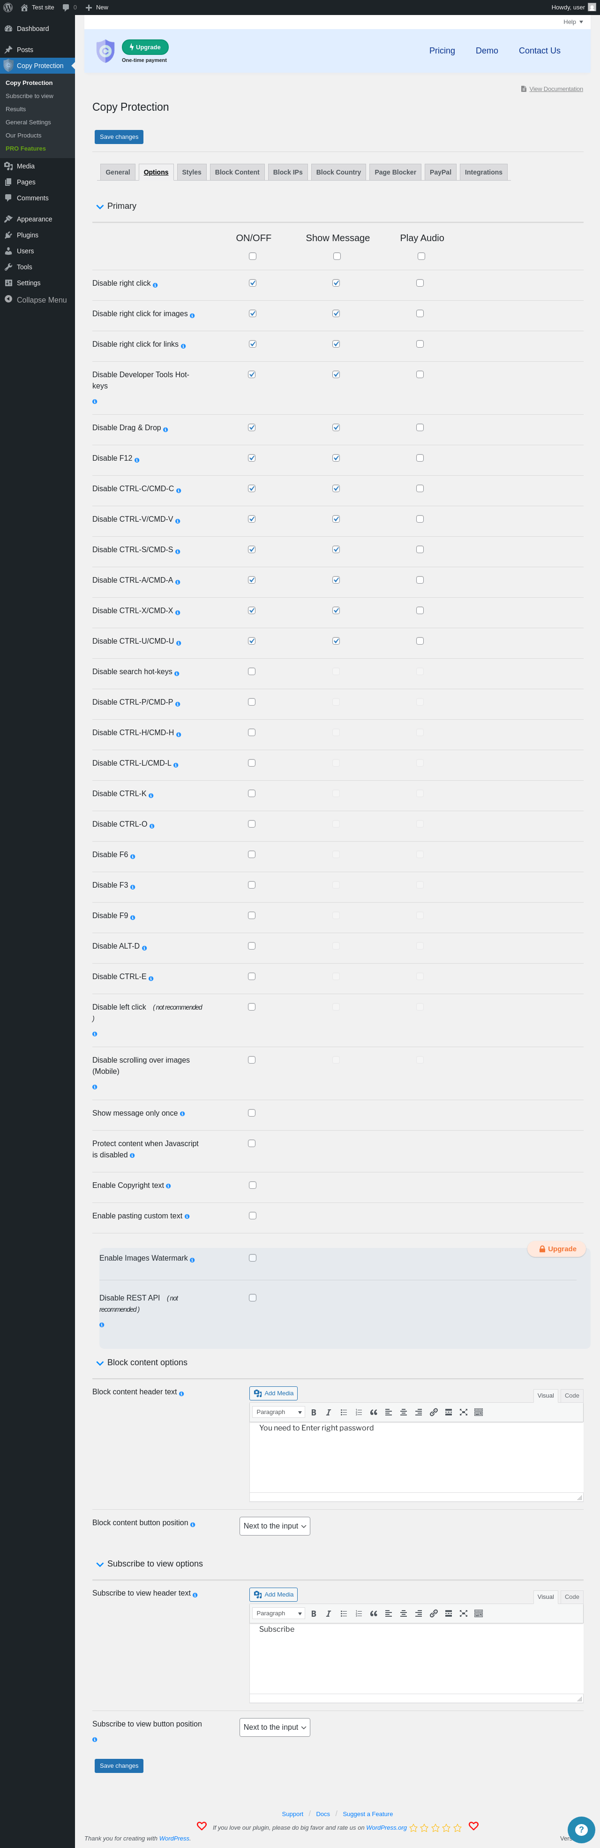Click the WordPress logo in admin bar
Screen dimensions: 600x1848
(x=8, y=7)
